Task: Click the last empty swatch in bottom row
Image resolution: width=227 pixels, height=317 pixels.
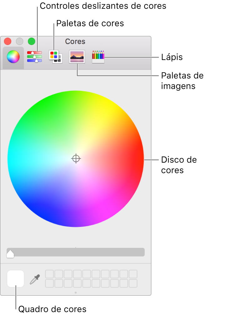Action: pyautogui.click(x=133, y=284)
